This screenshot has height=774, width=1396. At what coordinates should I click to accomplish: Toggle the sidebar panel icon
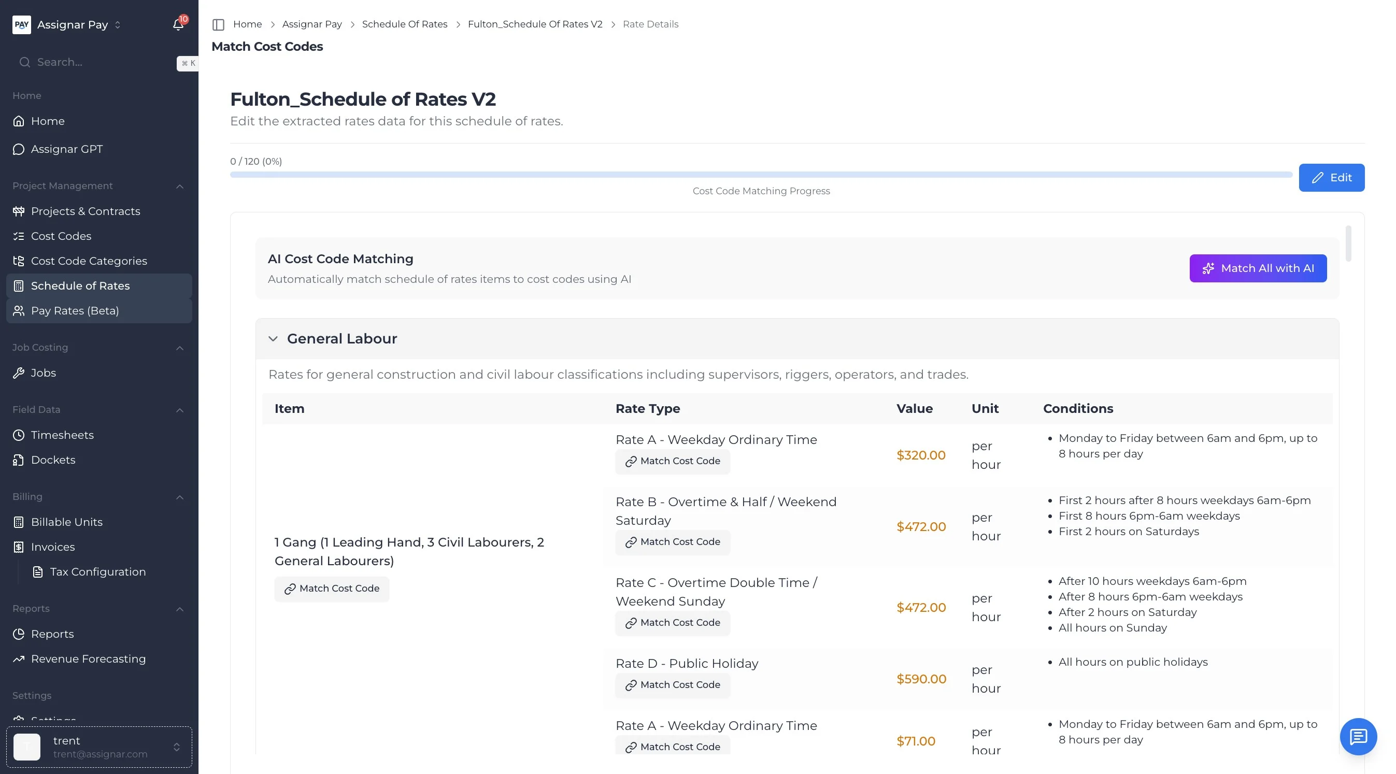tap(218, 24)
